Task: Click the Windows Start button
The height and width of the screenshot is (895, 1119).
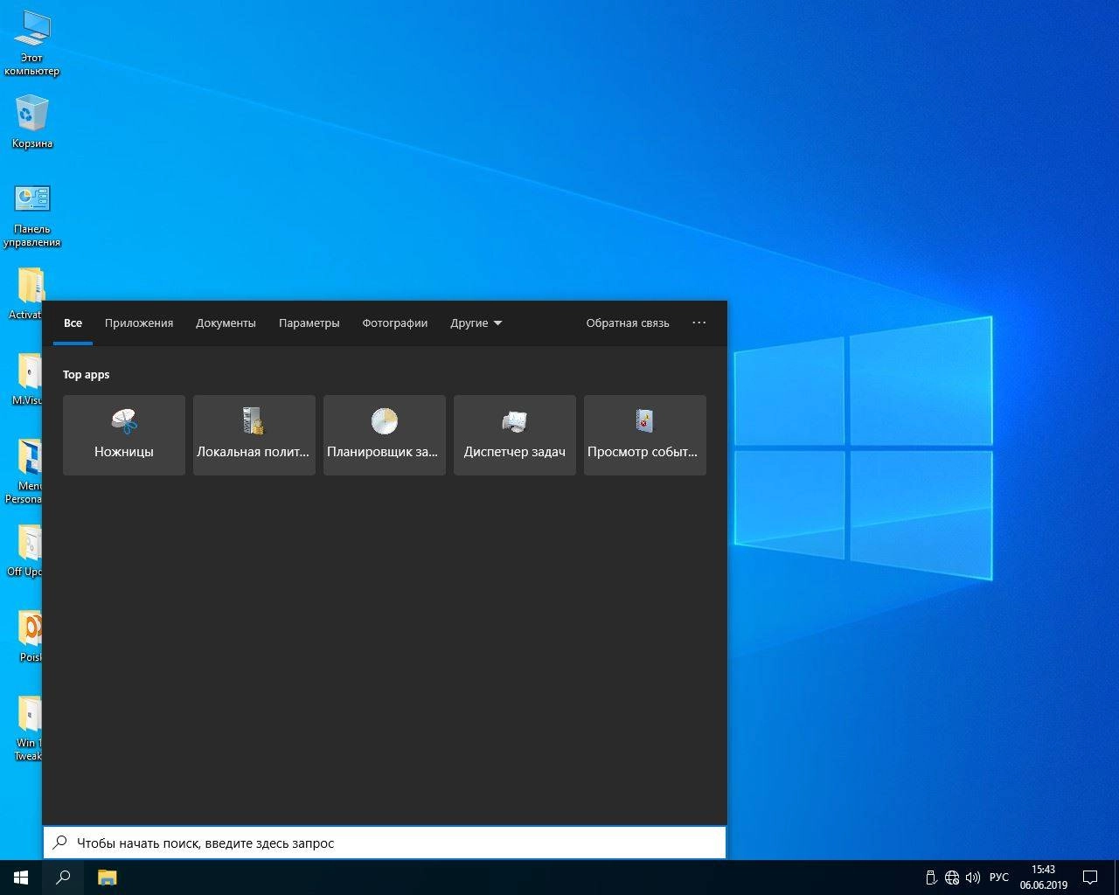Action: click(21, 877)
